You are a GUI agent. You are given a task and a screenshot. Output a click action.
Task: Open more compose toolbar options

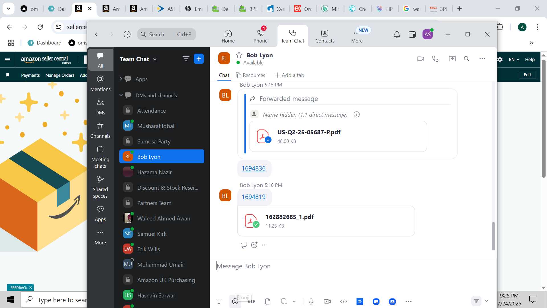409,301
